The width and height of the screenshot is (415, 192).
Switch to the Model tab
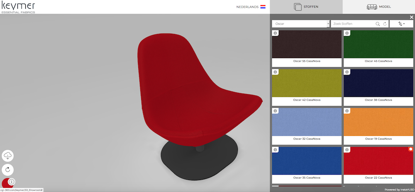379,7
